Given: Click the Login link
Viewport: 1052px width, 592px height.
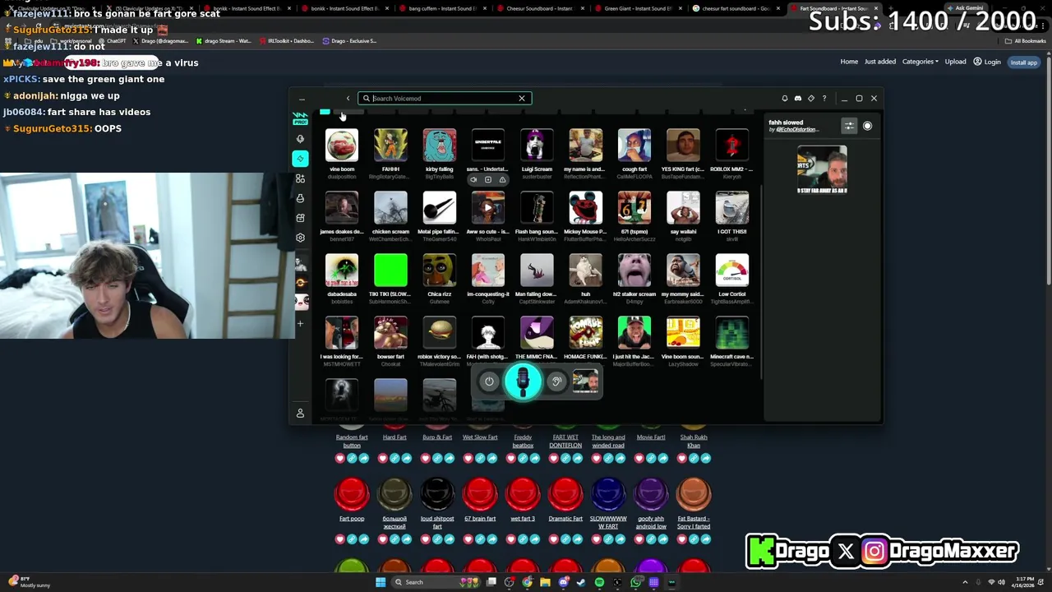Looking at the screenshot, I should [987, 62].
